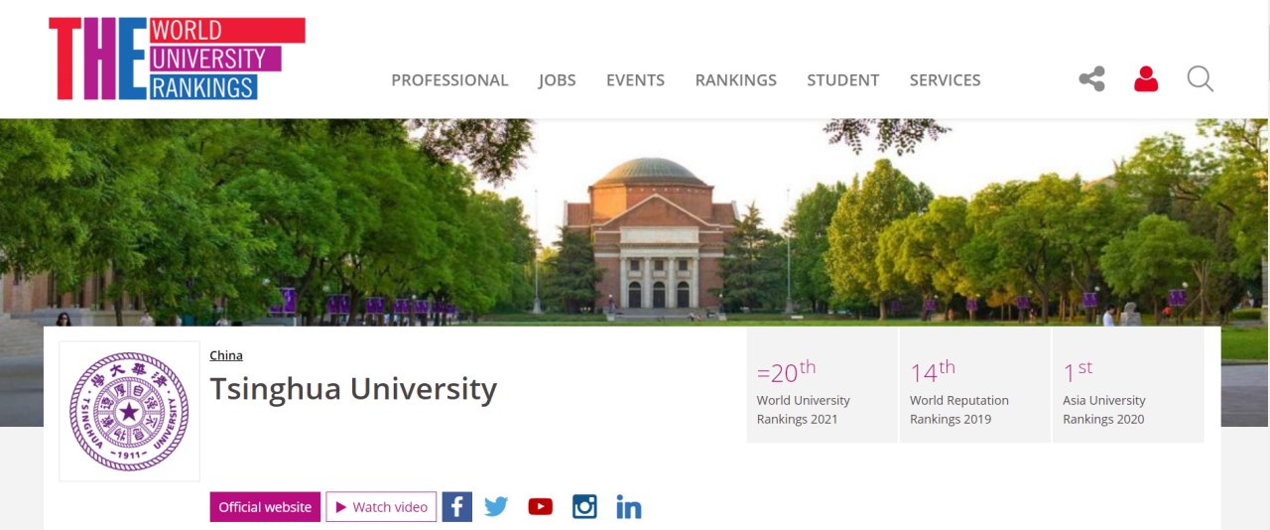Visit the Facebook page icon
1270x530 pixels.
456,507
